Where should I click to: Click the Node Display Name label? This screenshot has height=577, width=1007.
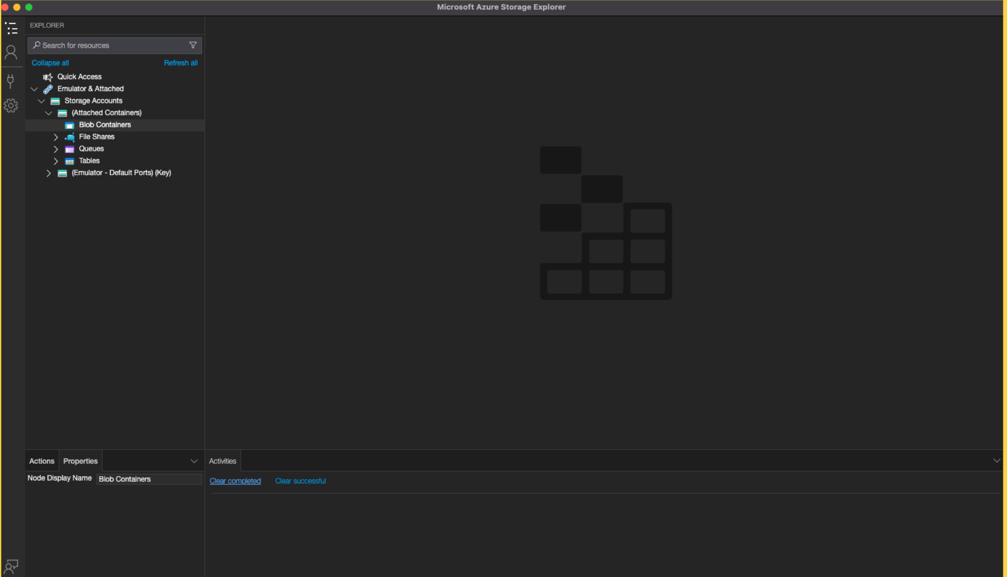59,478
